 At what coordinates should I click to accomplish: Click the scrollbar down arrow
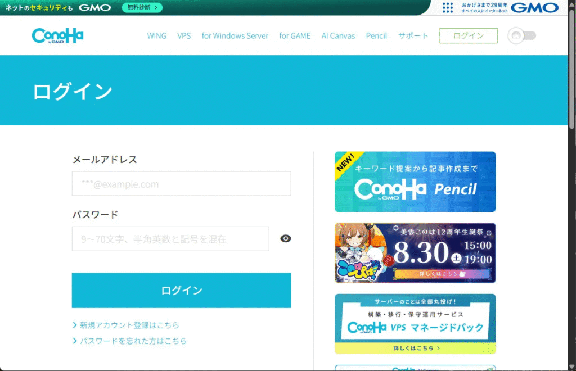[572, 367]
